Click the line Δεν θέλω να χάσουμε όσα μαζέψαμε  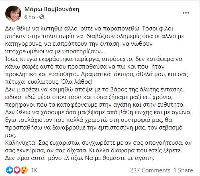98,112
